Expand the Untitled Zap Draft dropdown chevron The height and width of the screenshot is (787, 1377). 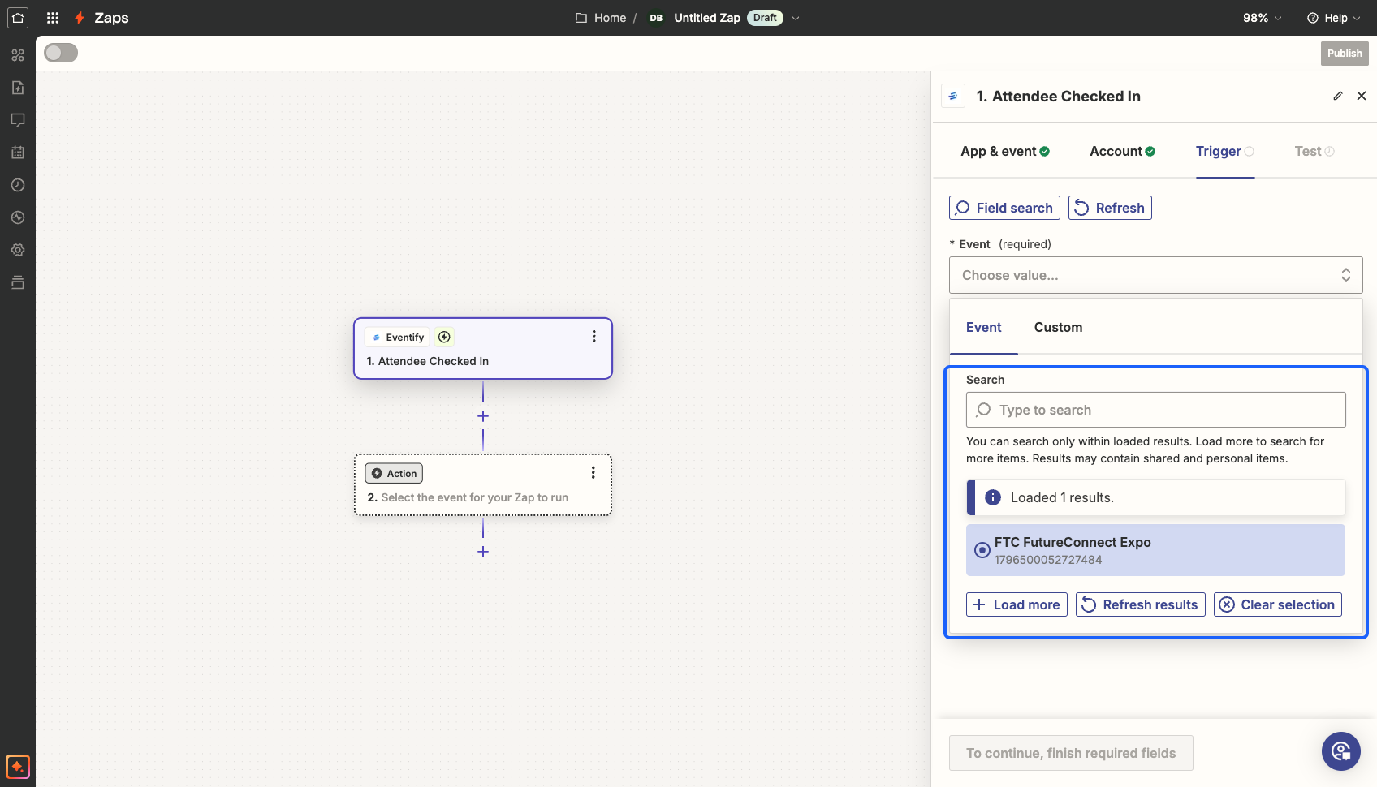tap(796, 18)
